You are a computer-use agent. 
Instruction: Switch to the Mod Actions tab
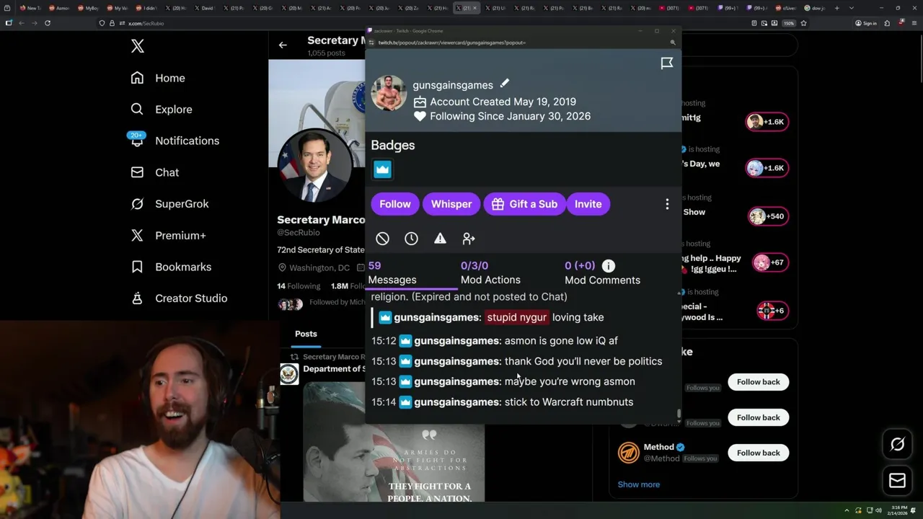coord(490,272)
